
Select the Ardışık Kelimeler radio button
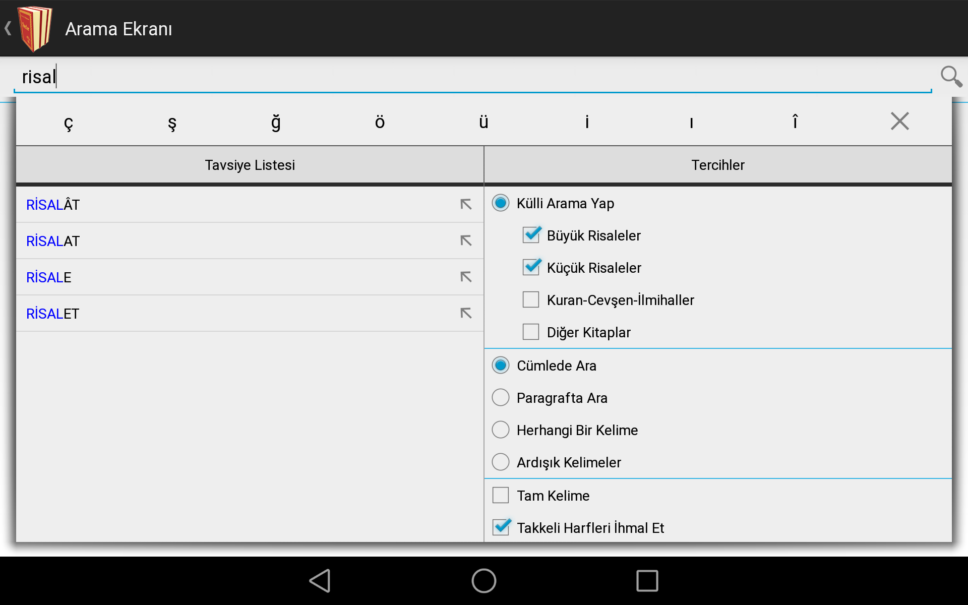(x=501, y=462)
